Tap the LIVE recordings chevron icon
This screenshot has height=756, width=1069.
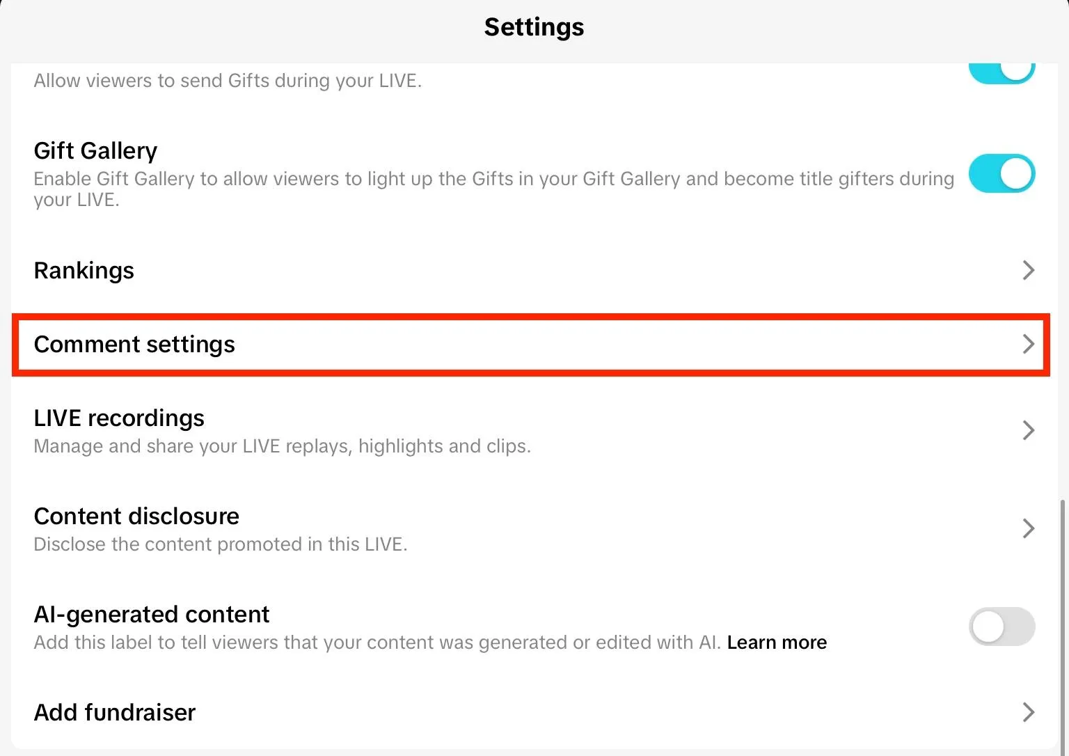coord(1028,430)
